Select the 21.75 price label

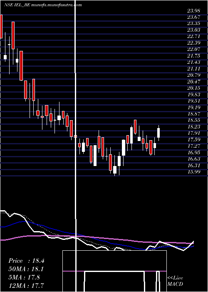[x=194, y=56]
